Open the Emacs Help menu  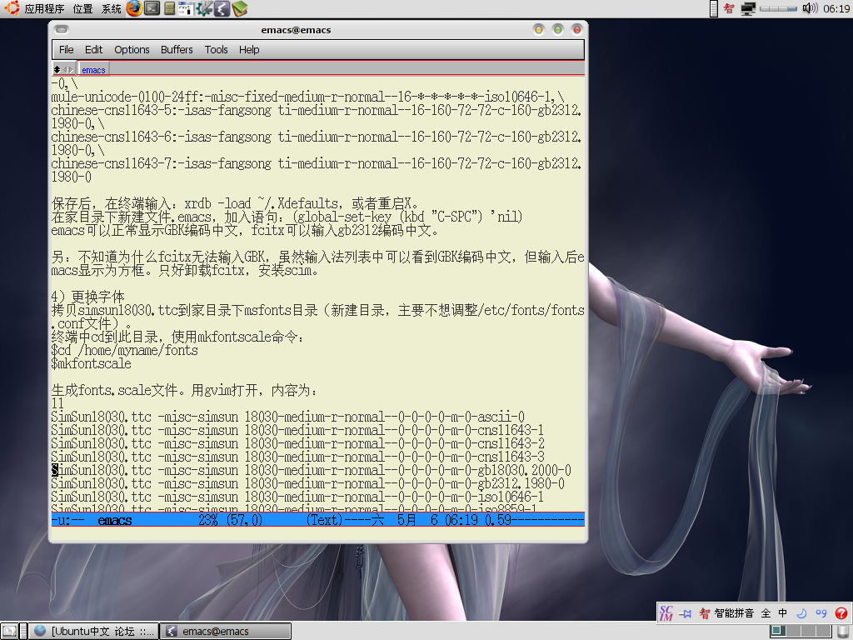(249, 49)
